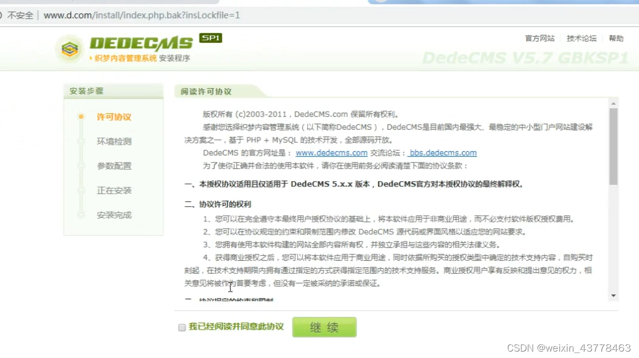Click the SP1 badge next to the logo
This screenshot has height=358, width=639.
point(210,38)
